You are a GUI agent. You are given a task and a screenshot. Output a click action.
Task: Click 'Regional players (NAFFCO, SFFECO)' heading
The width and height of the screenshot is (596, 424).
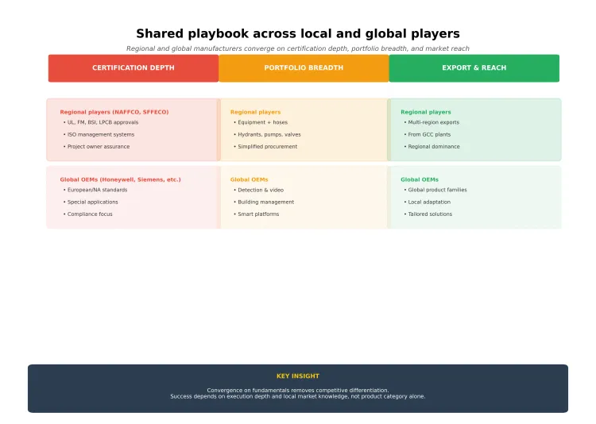click(x=114, y=112)
